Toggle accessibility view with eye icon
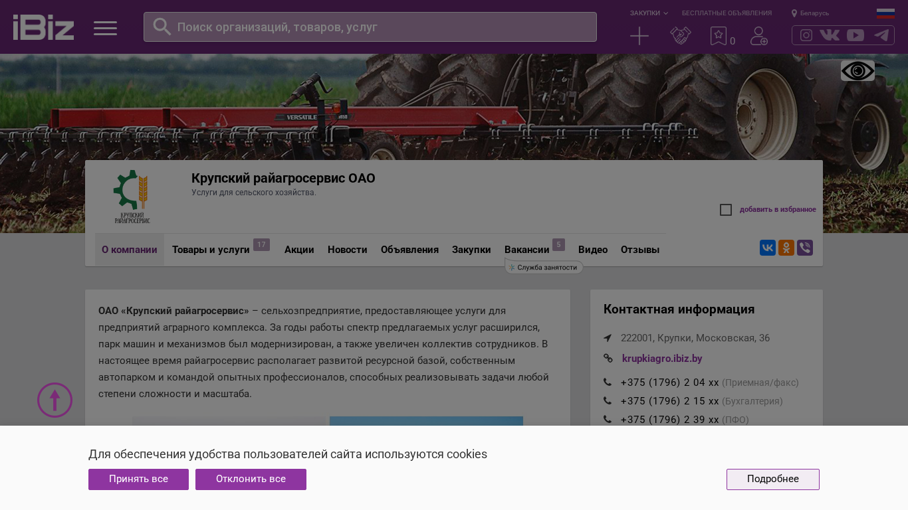This screenshot has height=510, width=908. click(857, 71)
